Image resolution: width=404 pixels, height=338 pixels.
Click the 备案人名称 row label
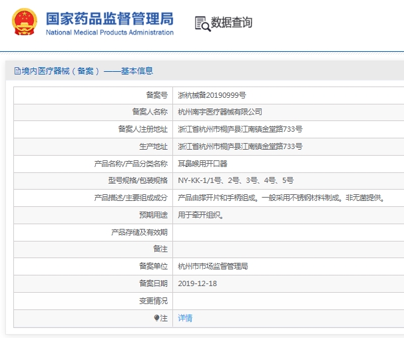click(x=150, y=112)
